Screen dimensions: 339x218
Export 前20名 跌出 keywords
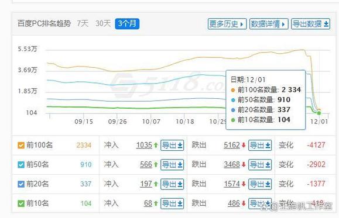(260, 184)
